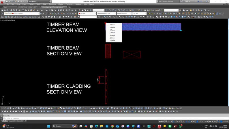Click the Sign In button
Screen dimensions: 229x129
(x=188, y=1)
